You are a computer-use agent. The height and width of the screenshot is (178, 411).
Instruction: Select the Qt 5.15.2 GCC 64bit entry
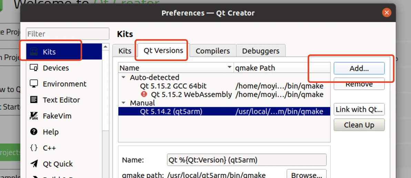173,86
